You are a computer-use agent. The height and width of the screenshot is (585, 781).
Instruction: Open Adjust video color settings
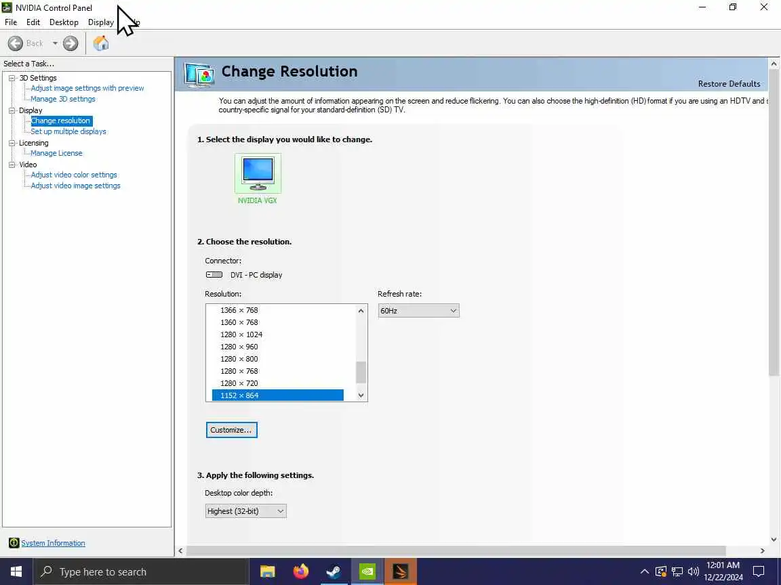click(x=74, y=175)
